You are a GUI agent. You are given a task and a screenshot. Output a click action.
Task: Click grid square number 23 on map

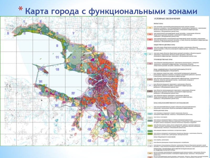[x=106, y=81]
